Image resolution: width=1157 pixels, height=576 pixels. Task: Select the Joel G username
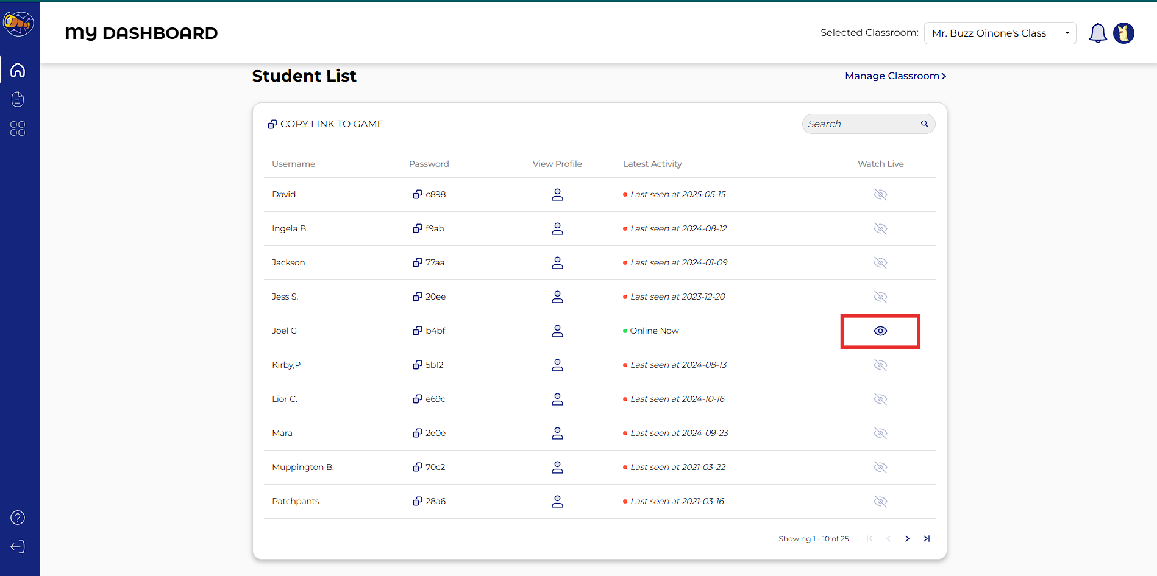tap(284, 331)
